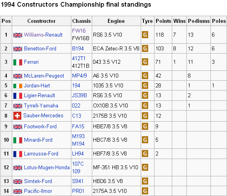Click the Irish flag beside Jordan-Hart

tap(18, 86)
